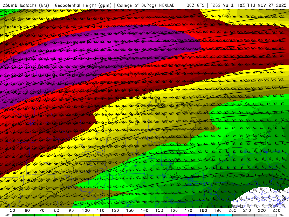Select the dark olive swatch just after 80

click(60, 215)
